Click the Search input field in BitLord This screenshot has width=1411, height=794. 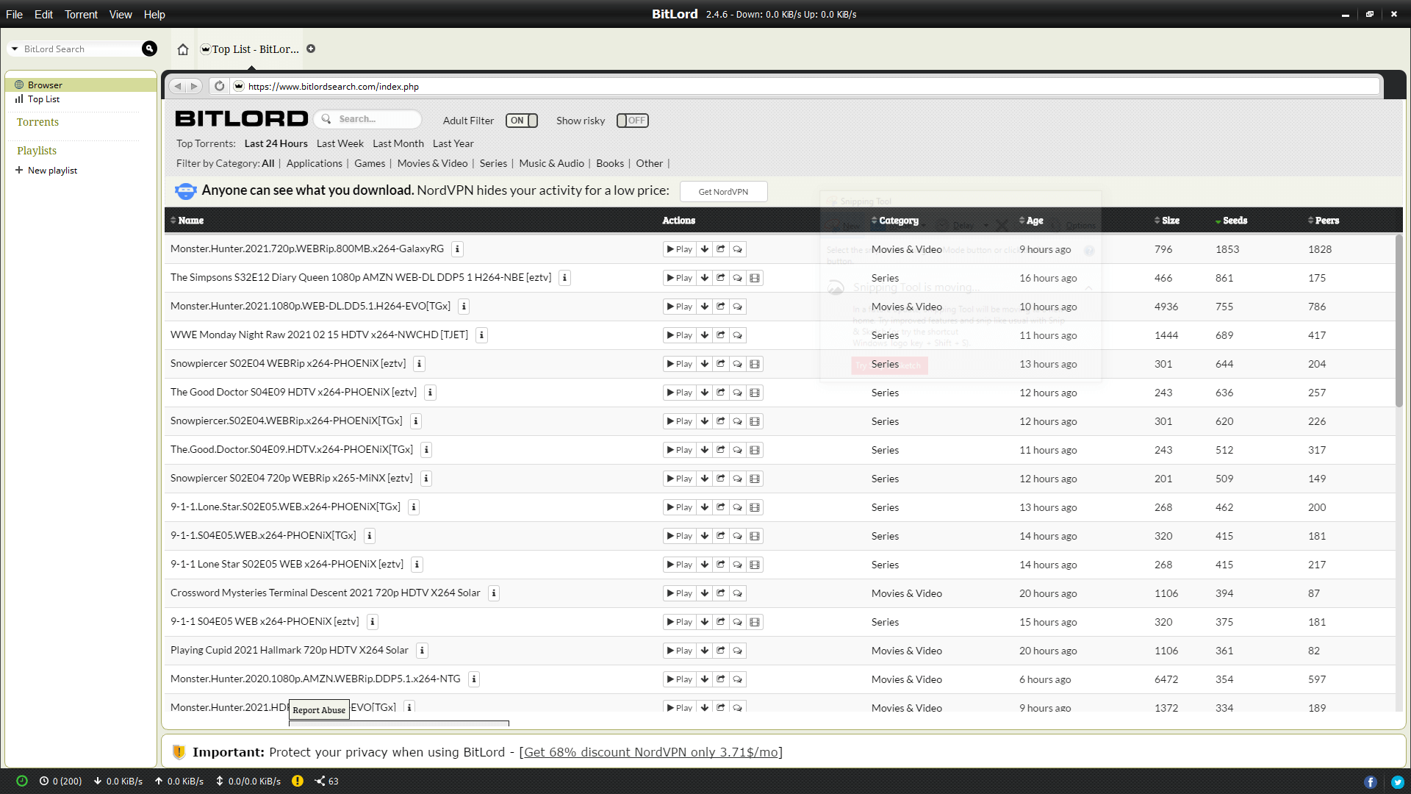coord(375,118)
